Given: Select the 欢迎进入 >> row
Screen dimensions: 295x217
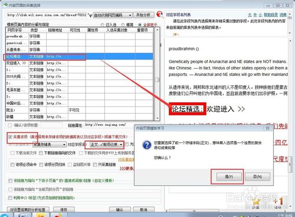Looking at the screenshot, I should (80, 63).
